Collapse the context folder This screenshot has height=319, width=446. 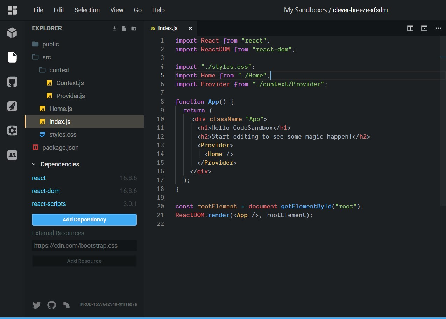click(x=84, y=70)
